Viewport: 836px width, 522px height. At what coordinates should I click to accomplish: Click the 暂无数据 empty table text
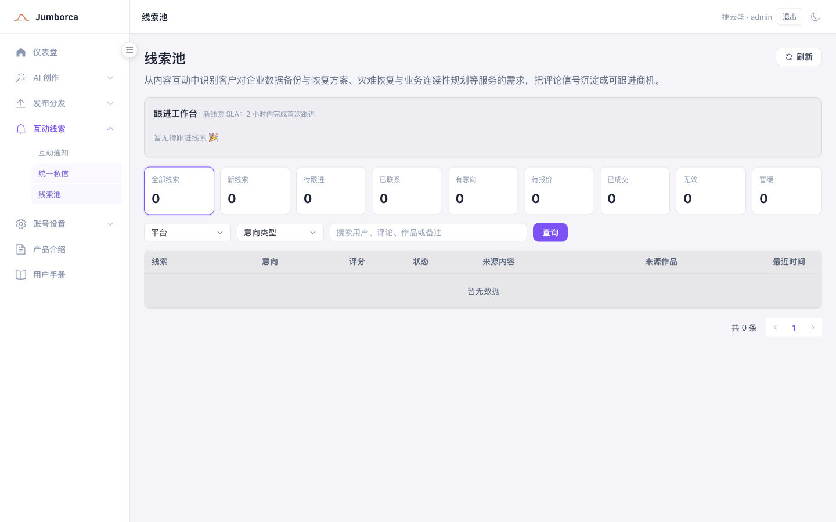point(484,291)
